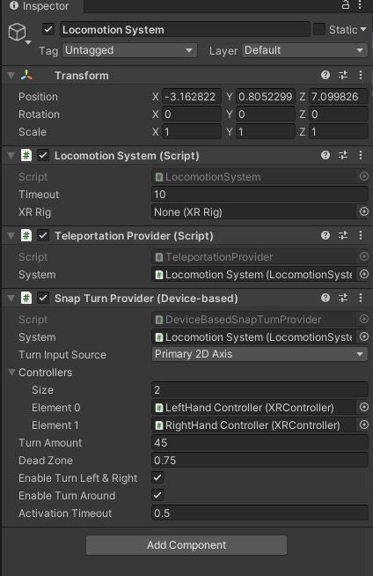Image resolution: width=373 pixels, height=576 pixels.
Task: Open the GameObject icon selector cube
Action: [18, 32]
